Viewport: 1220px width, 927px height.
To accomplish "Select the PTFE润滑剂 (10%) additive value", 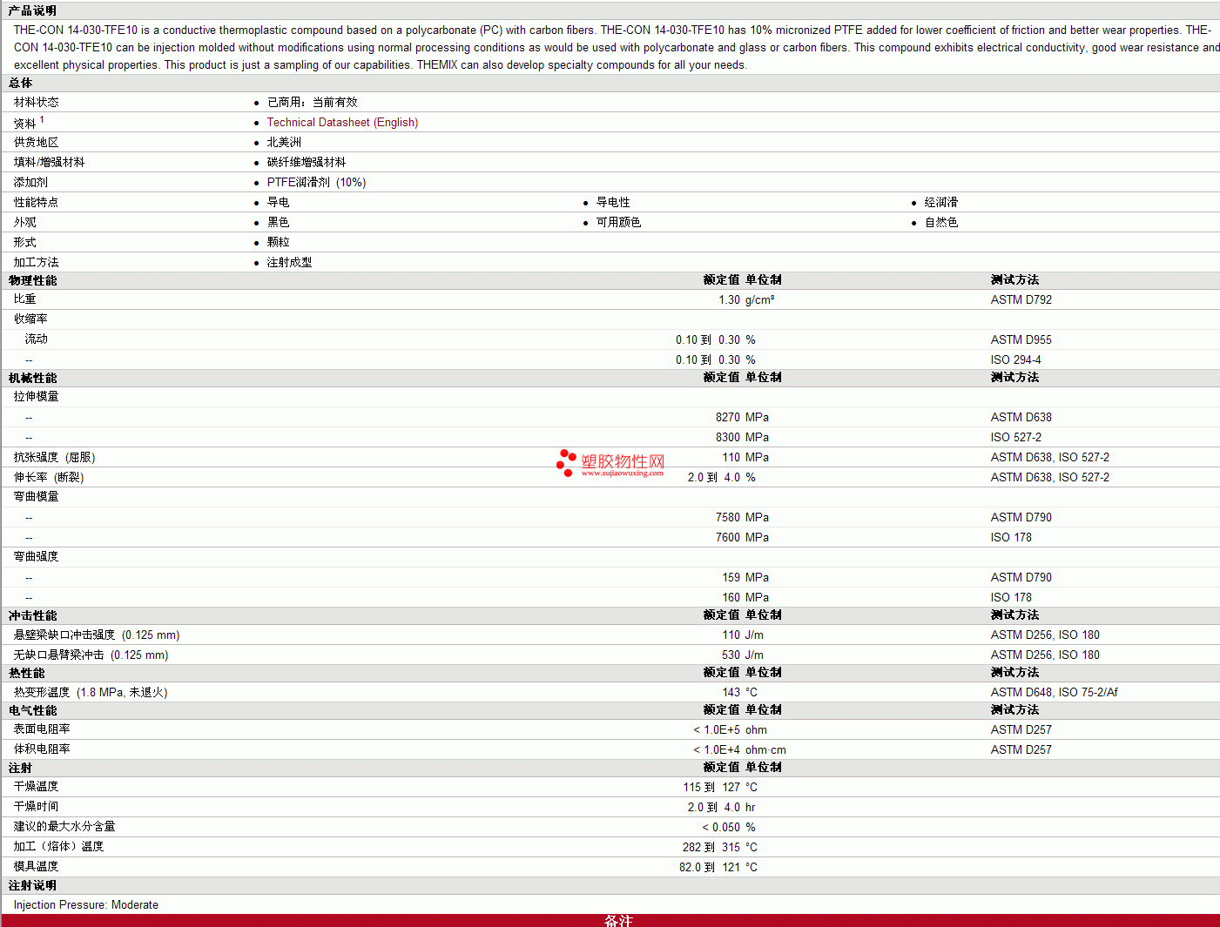I will (316, 183).
